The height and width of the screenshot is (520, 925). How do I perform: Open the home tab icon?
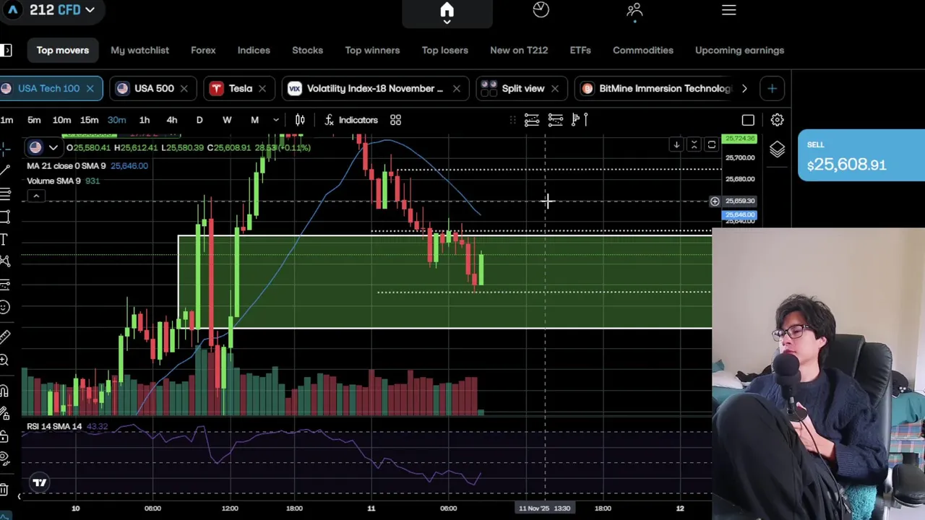[x=447, y=10]
